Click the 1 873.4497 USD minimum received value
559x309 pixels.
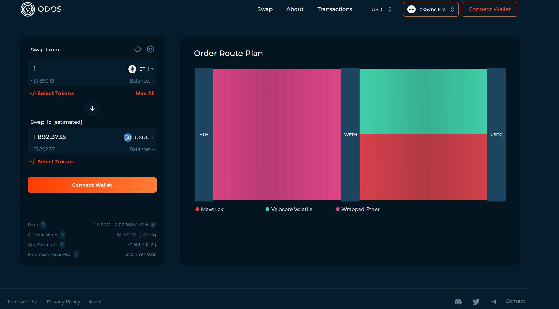pos(140,254)
